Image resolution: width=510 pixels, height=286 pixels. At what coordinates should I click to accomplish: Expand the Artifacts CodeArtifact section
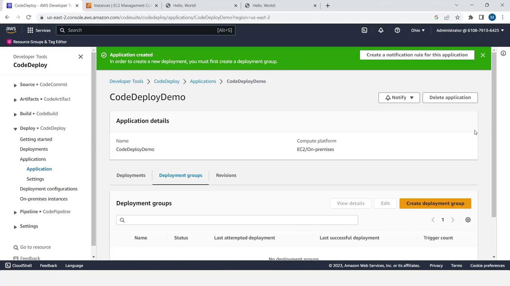point(15,100)
